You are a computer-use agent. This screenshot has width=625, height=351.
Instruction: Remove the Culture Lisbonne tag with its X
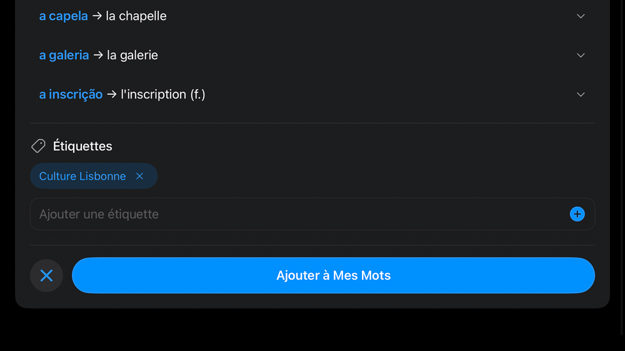pyautogui.click(x=140, y=176)
